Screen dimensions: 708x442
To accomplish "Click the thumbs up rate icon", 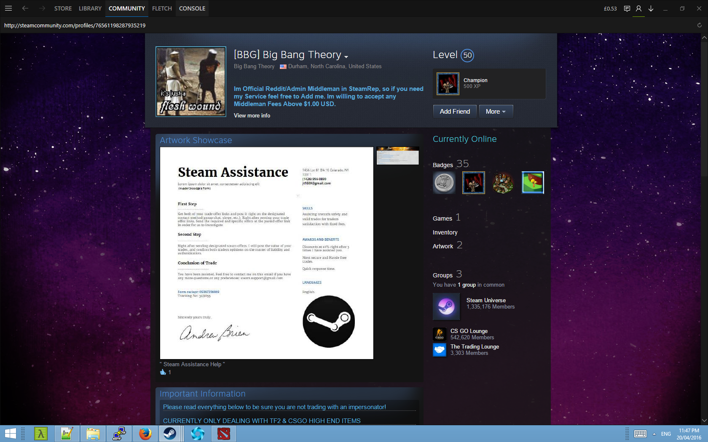I will pyautogui.click(x=163, y=372).
